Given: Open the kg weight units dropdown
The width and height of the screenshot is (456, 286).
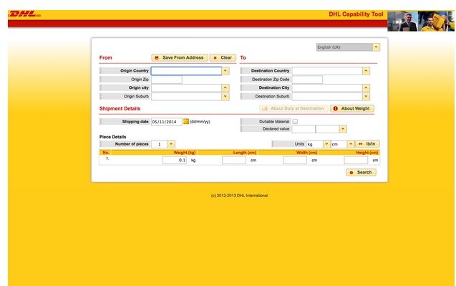Looking at the screenshot, I should click(x=326, y=144).
